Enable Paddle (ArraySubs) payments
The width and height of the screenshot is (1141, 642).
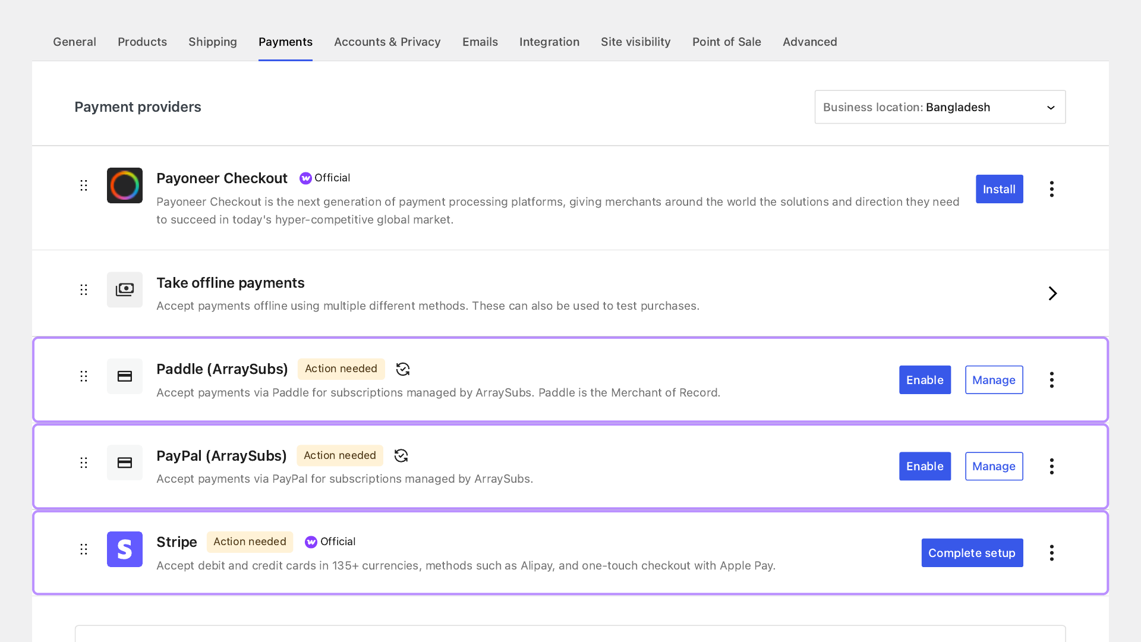click(925, 380)
